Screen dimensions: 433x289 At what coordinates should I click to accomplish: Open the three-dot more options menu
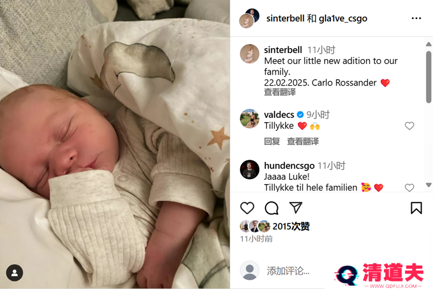[416, 18]
